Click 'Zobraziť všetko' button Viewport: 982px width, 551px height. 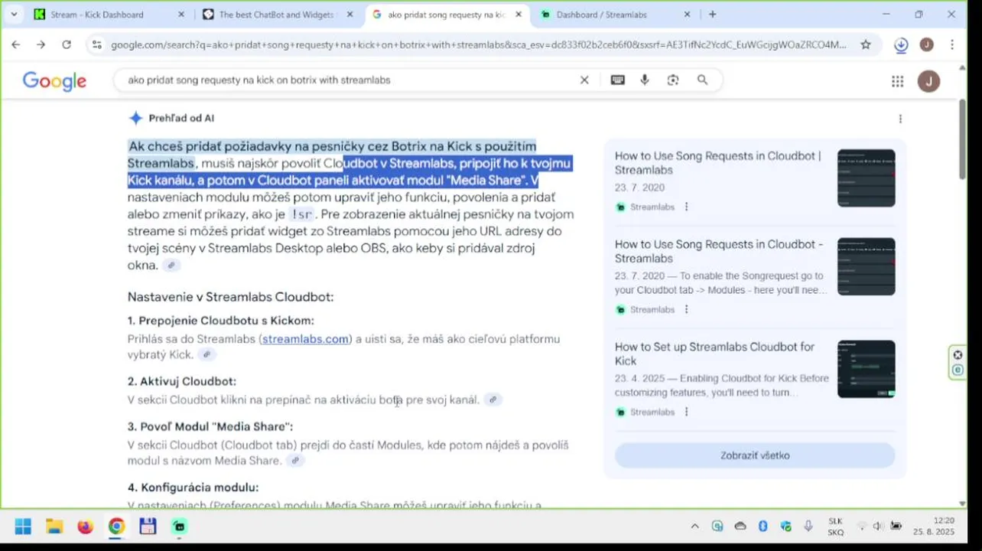tap(755, 455)
